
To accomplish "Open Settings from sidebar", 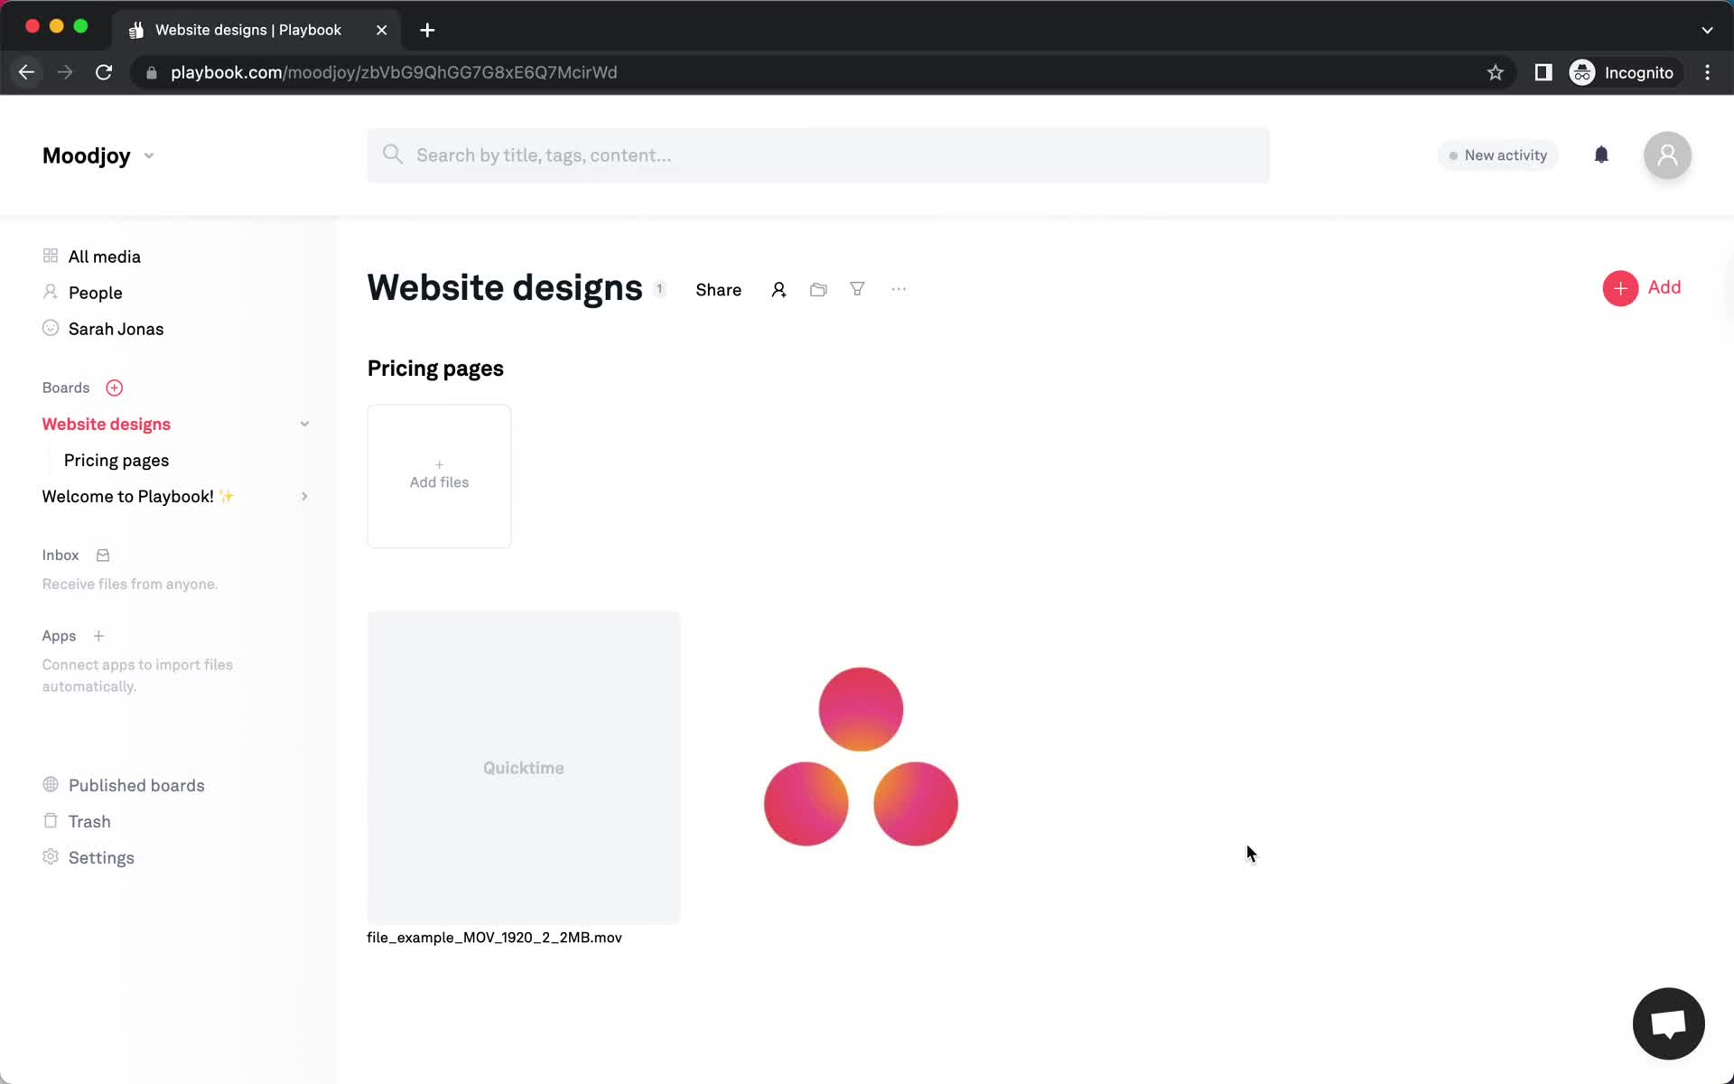I will (x=101, y=856).
